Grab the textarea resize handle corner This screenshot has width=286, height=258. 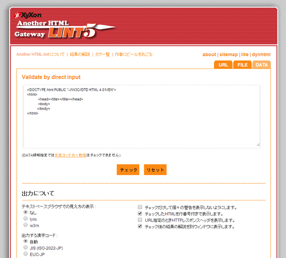pyautogui.click(x=258, y=145)
